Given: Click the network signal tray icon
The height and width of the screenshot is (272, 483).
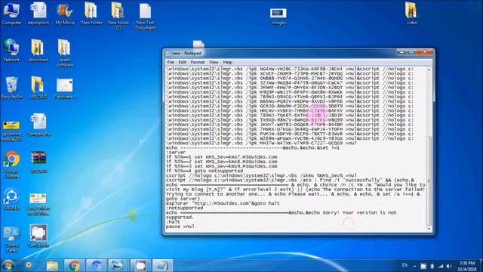Looking at the screenshot, I should (x=441, y=266).
